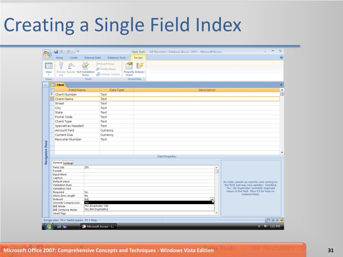Choose Yes (Duplicates OK) in Indexed list
The width and height of the screenshot is (343, 257).
click(149, 206)
